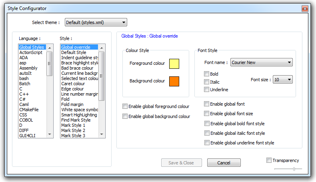Click the orange Background colour swatch
This screenshot has width=316, height=182.
174,81
